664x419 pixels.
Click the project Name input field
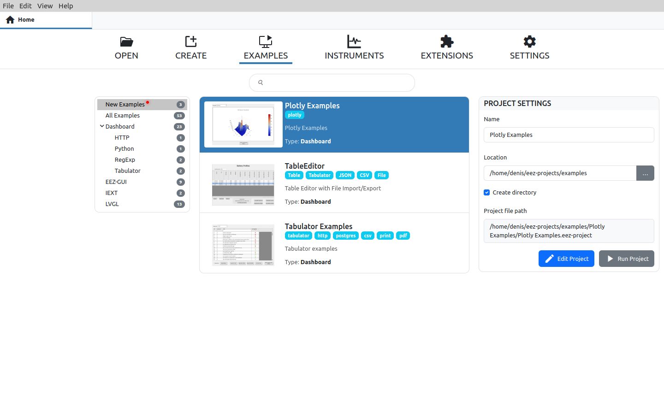tap(569, 135)
